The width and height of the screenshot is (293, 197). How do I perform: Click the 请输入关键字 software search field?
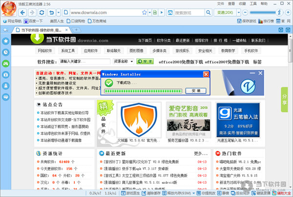85,62
